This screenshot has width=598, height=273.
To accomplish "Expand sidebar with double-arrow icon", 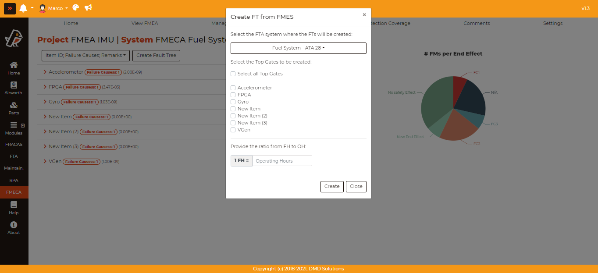I will coord(10,8).
